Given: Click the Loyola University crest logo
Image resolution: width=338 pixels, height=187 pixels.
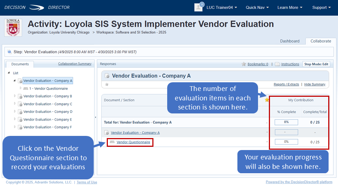Looking at the screenshot, I should 13,28.
